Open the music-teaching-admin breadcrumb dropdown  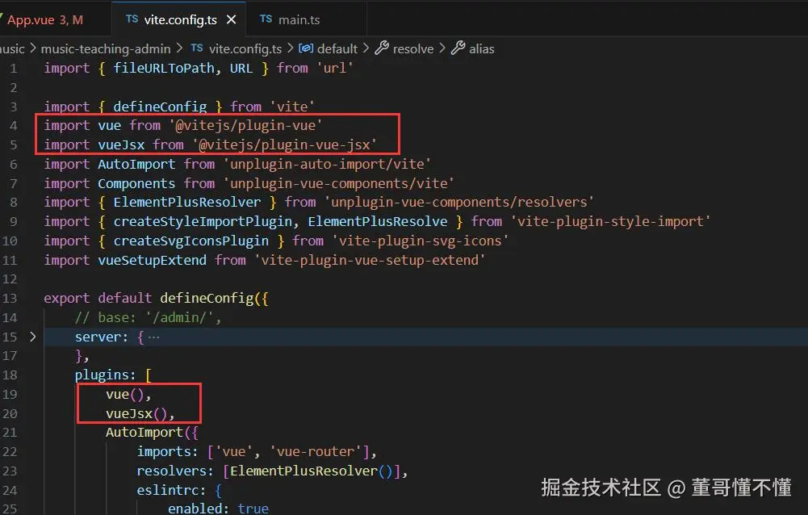tap(106, 48)
